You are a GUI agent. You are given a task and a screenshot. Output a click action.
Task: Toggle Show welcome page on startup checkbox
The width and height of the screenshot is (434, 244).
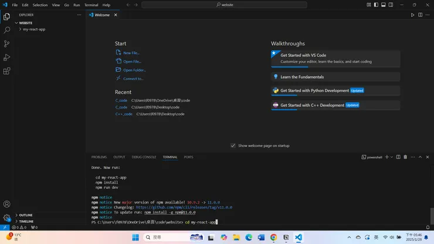click(x=233, y=145)
